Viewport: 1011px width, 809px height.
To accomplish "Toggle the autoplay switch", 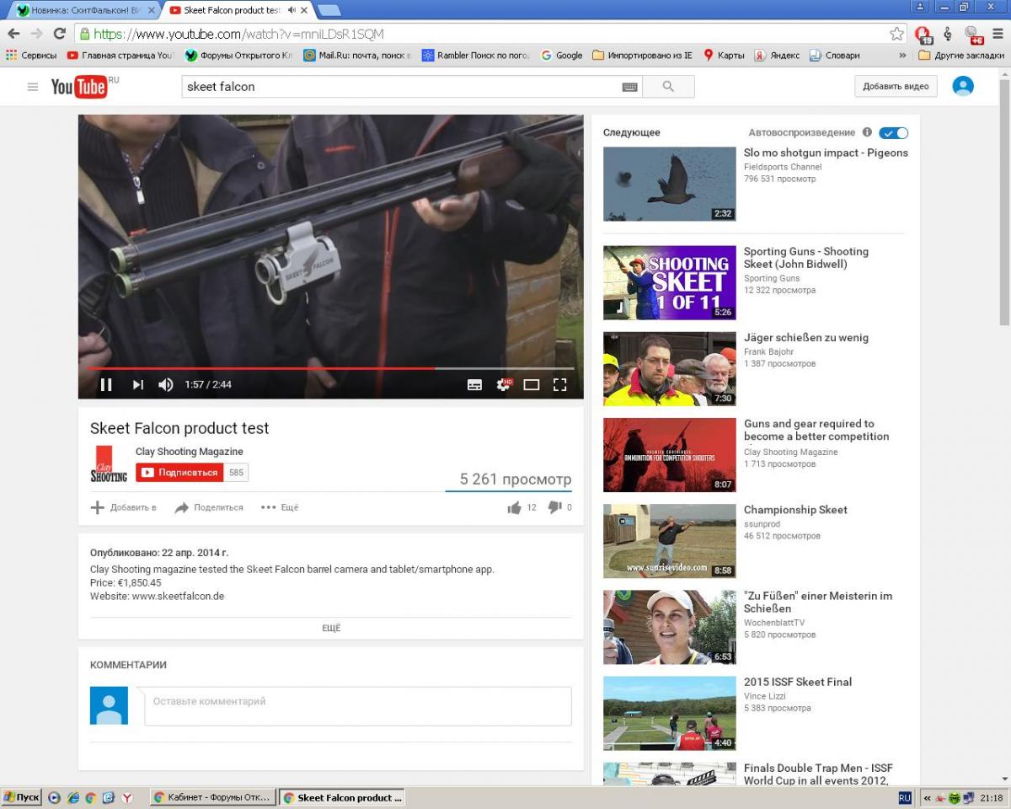I will (x=893, y=133).
